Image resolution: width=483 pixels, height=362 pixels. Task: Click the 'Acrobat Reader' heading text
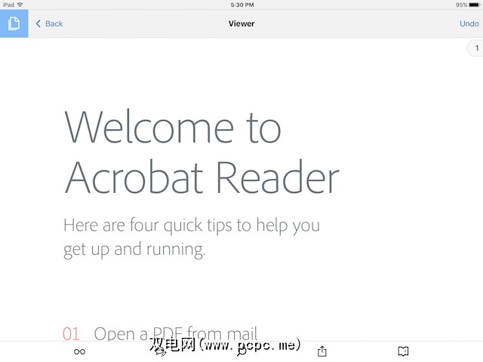(202, 178)
